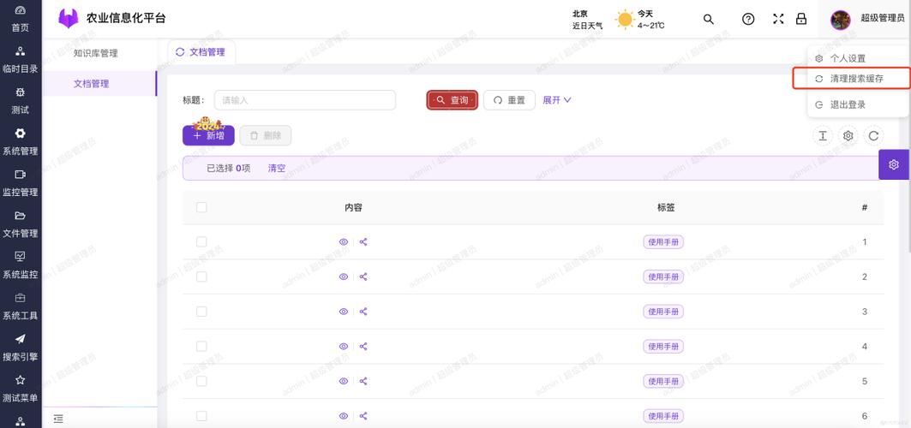The height and width of the screenshot is (428, 911).
Task: Open 系统监控 monitor menu
Action: 21,266
